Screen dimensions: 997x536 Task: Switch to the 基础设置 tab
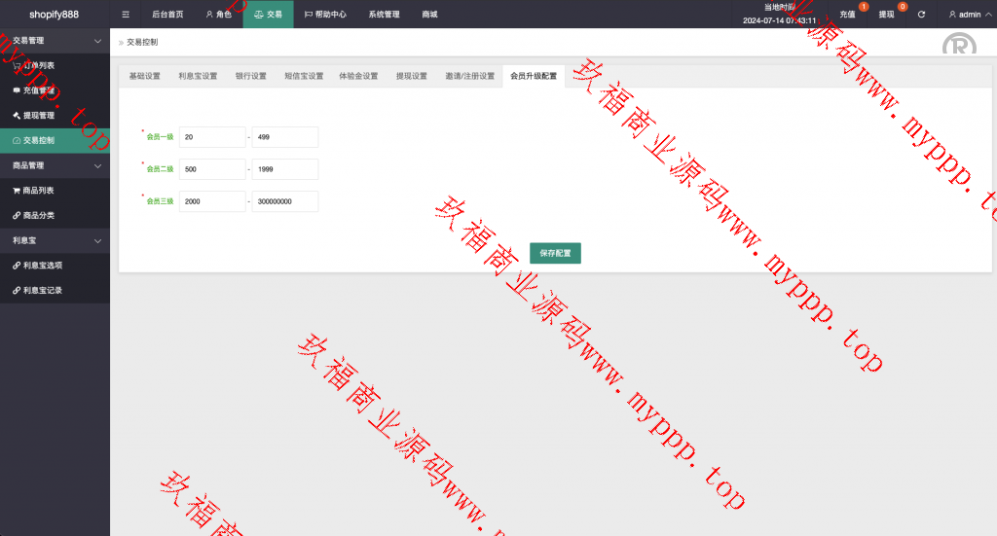pyautogui.click(x=144, y=76)
